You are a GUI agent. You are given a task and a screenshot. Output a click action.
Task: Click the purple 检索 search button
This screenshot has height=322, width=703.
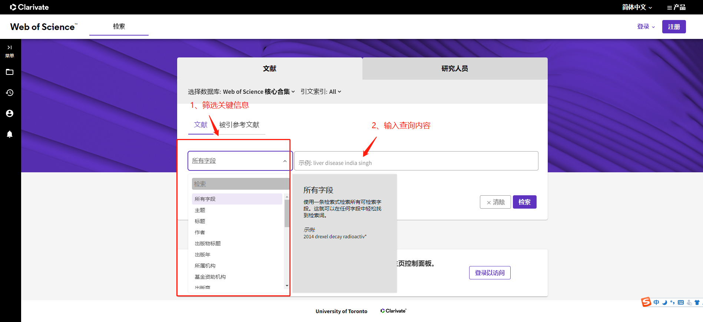tap(524, 202)
